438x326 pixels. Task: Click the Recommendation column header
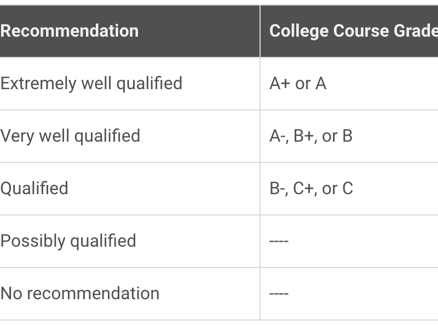point(130,31)
